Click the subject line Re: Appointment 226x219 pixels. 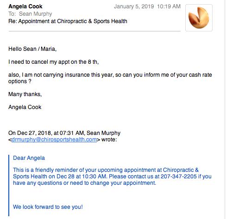[68, 21]
